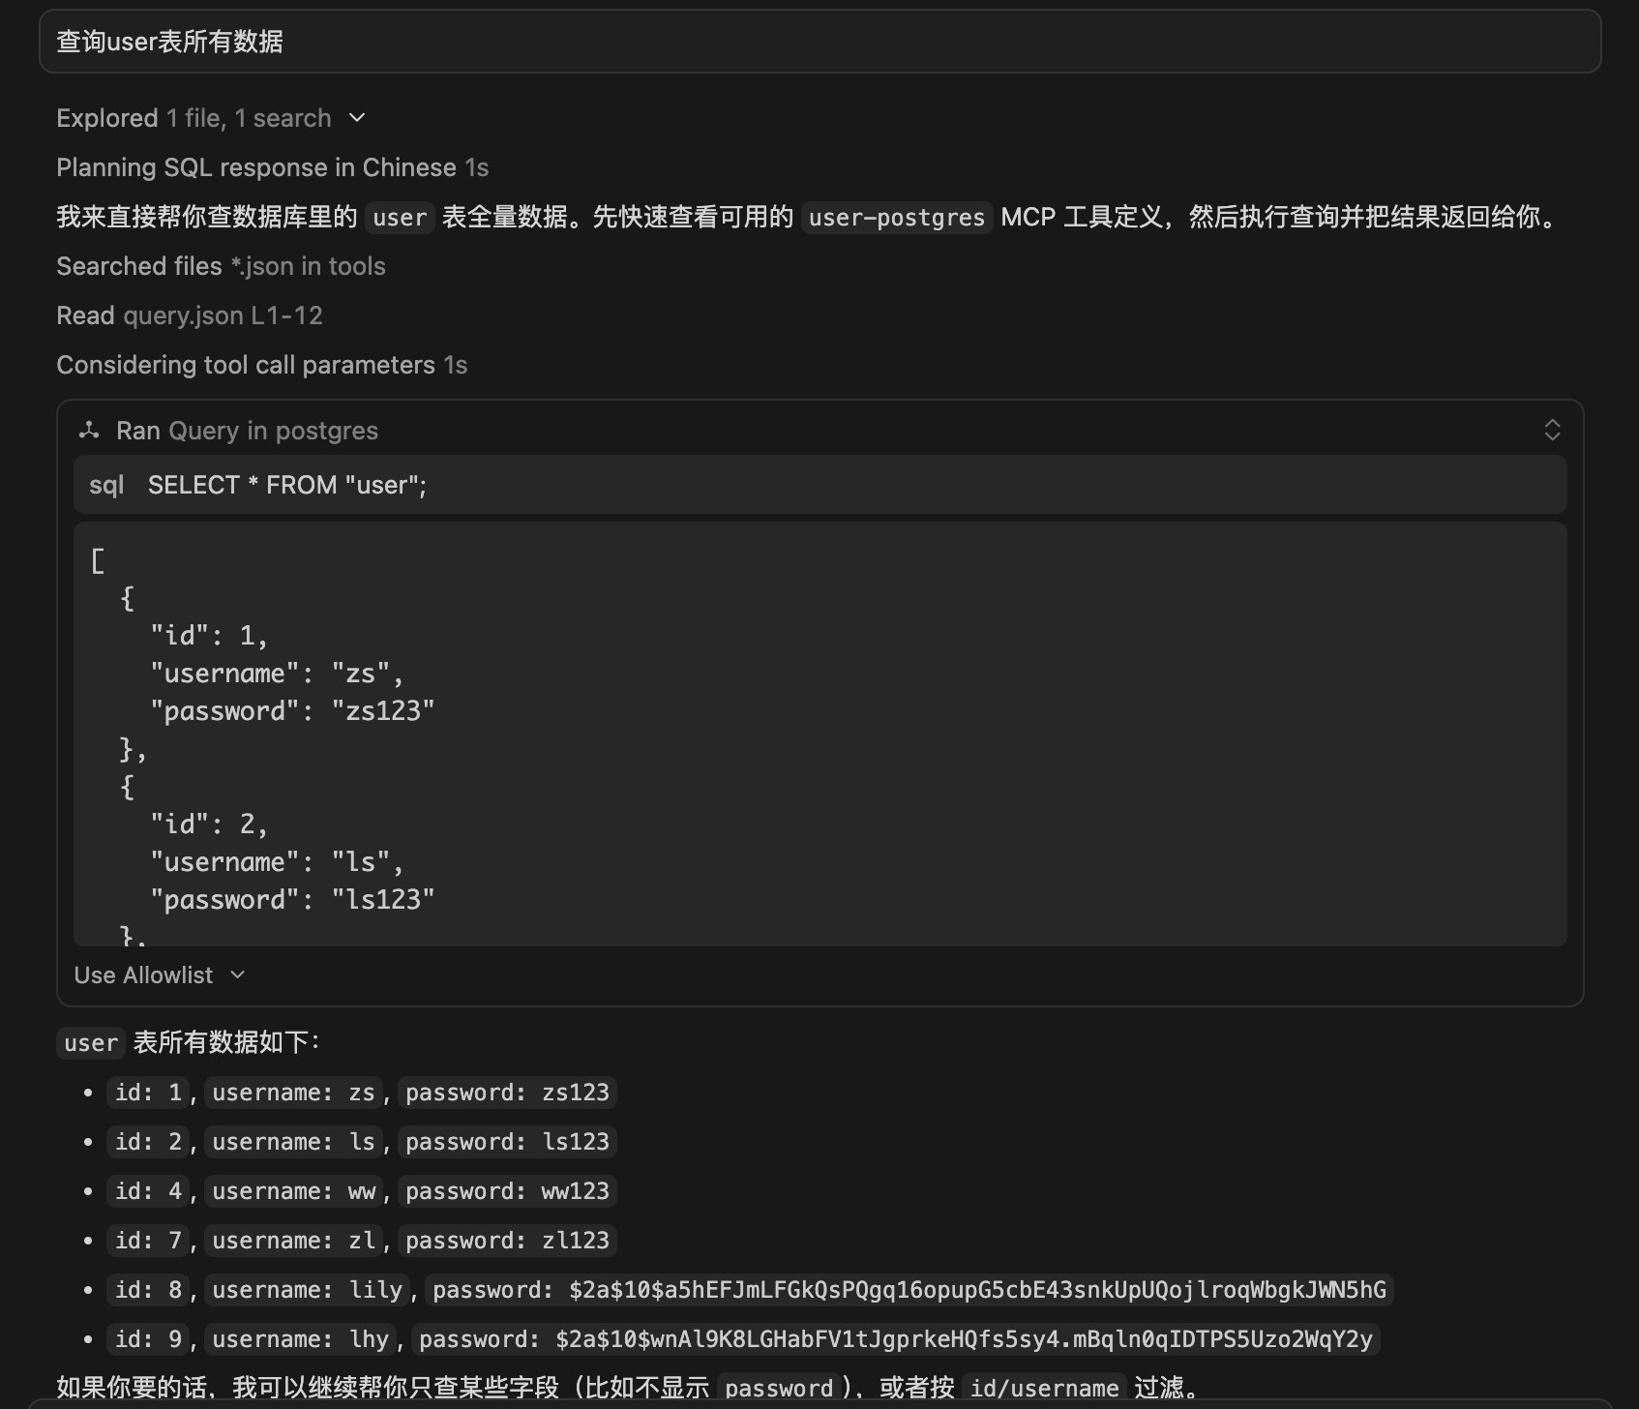Click "Ran Query in postgres" header
The height and width of the screenshot is (1409, 1639).
click(x=247, y=431)
